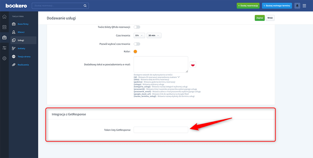Click the {data} placeholder text

point(136,79)
